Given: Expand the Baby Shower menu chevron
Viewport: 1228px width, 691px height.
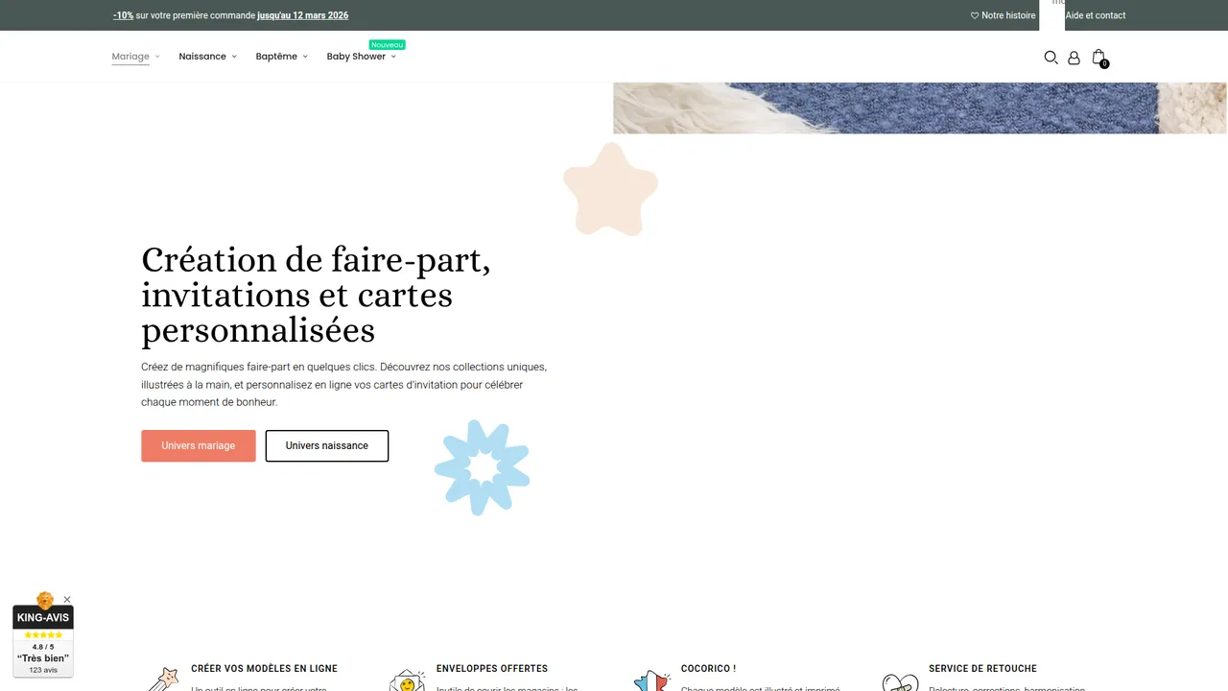Looking at the screenshot, I should point(393,57).
